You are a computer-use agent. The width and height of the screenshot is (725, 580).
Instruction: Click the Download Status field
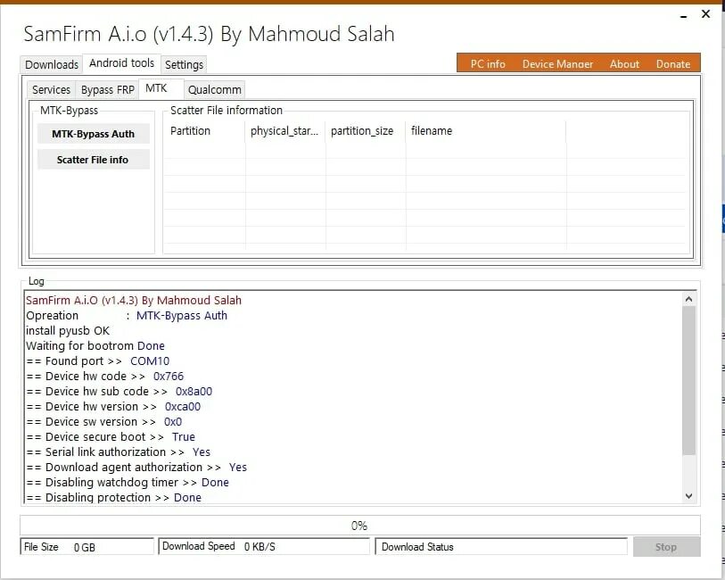pyautogui.click(x=501, y=547)
